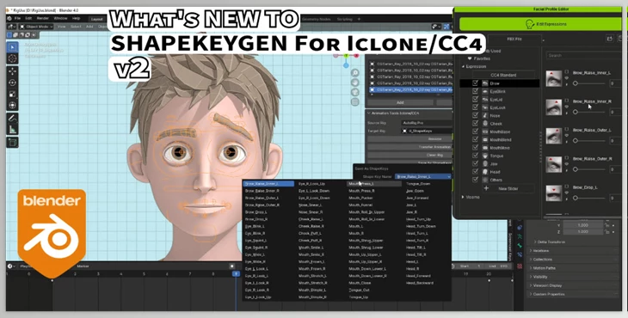628x318 pixels.
Task: Click the Clean Rig button
Action: click(x=409, y=155)
